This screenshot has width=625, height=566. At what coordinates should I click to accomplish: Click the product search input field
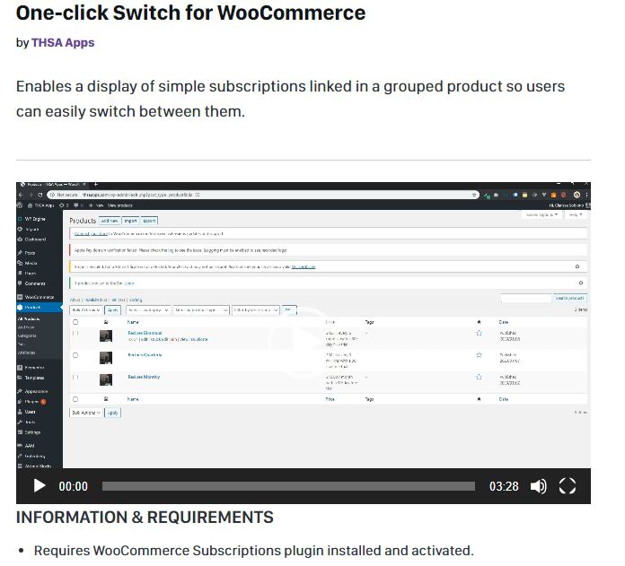tap(525, 298)
